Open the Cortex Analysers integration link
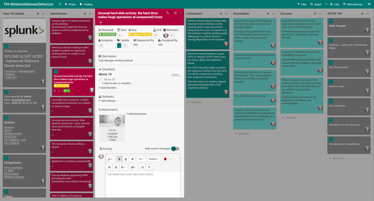This screenshot has height=201, width=374. (13, 167)
